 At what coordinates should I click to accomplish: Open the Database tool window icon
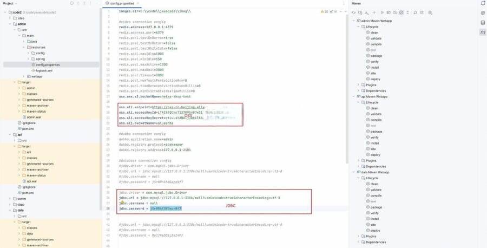(482, 22)
